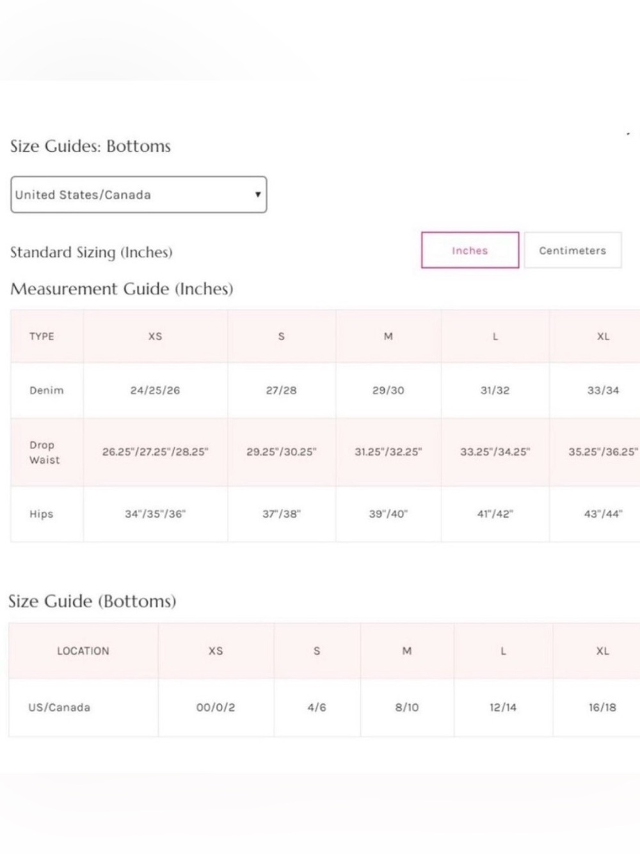This screenshot has width=640, height=854.
Task: Select the Denim row label
Action: click(47, 390)
